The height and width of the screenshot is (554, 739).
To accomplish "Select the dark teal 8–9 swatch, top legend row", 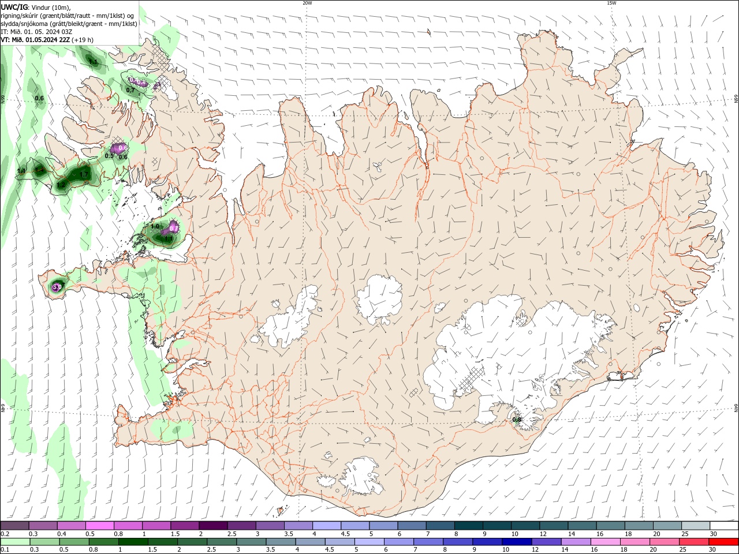I will [468, 526].
